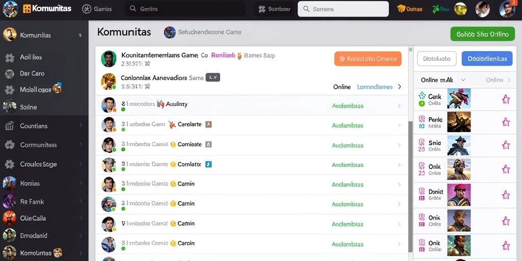The height and width of the screenshot is (261, 522).
Task: Expand the gray Online chevron at right
Action: coord(509,80)
